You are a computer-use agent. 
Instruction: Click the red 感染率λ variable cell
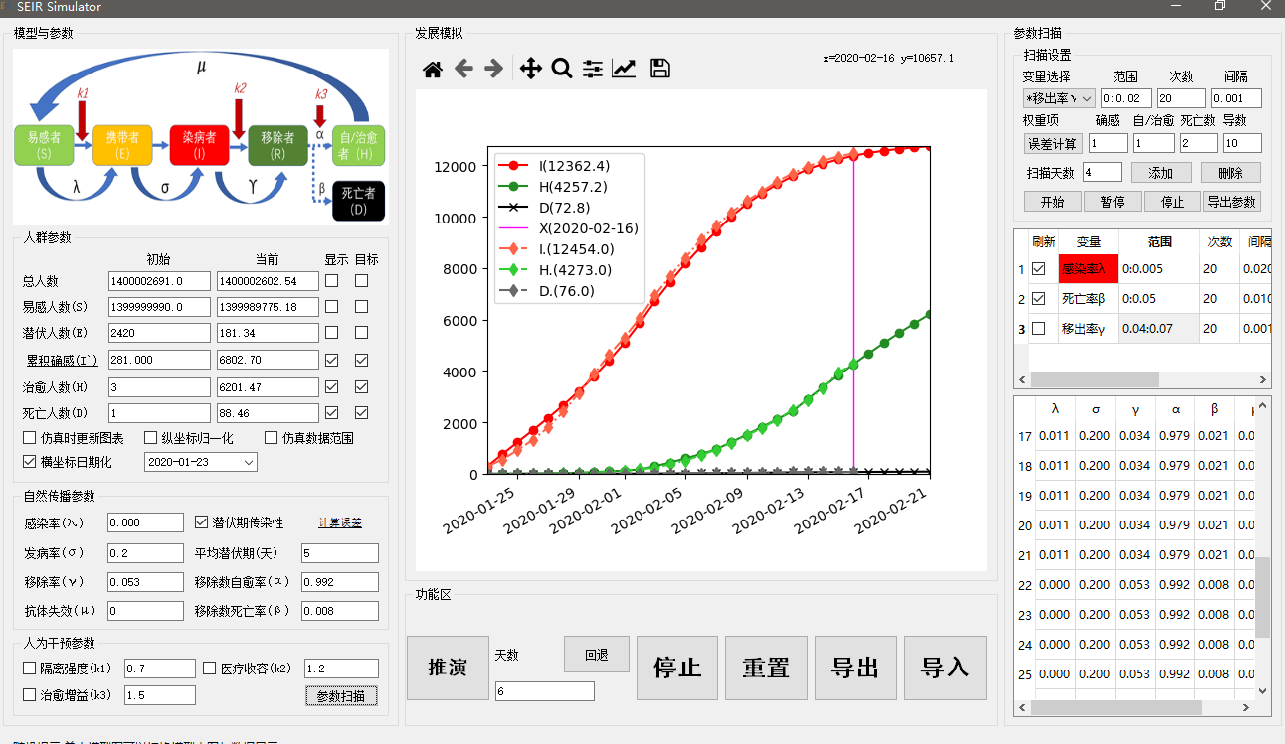coord(1088,268)
